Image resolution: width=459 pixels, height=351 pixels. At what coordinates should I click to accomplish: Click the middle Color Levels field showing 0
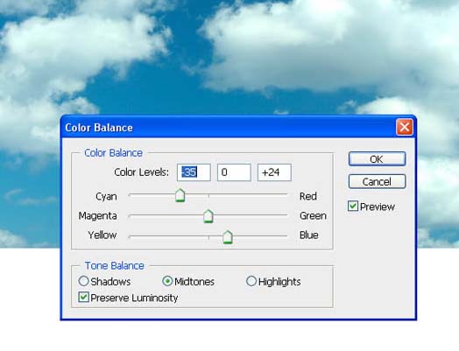tap(234, 172)
